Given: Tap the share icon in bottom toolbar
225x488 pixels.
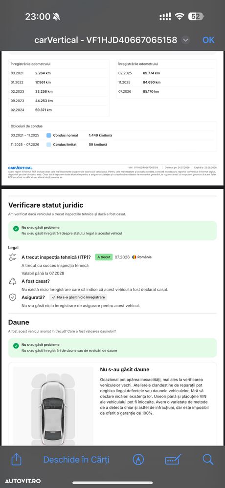Looking at the screenshot, I should 16,459.
